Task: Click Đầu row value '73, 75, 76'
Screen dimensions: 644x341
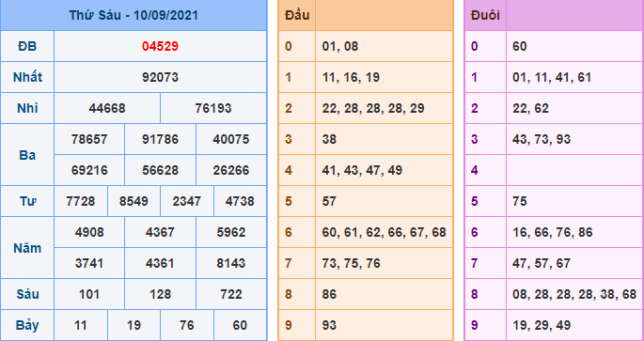Action: 351,263
